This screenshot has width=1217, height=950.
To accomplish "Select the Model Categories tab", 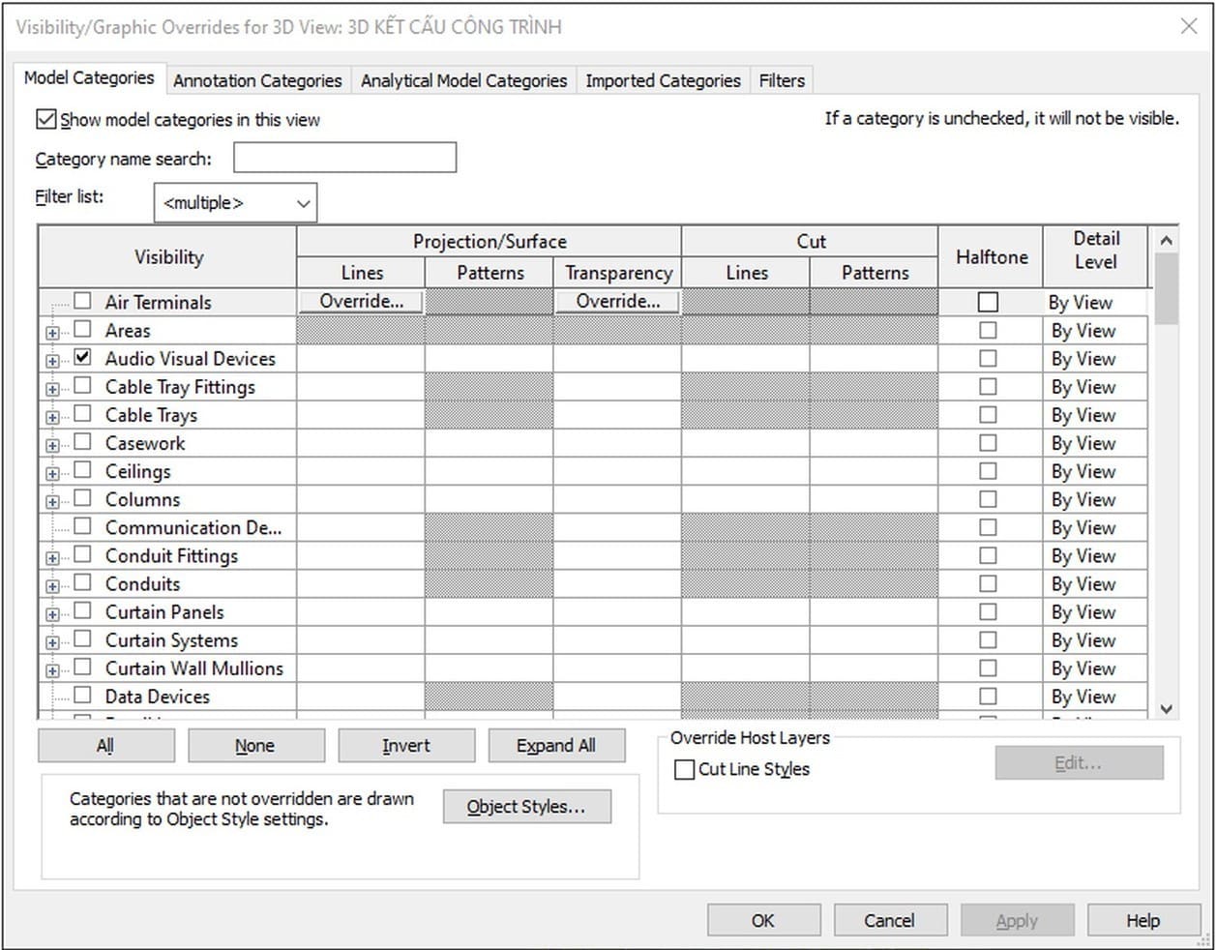I will coord(89,77).
